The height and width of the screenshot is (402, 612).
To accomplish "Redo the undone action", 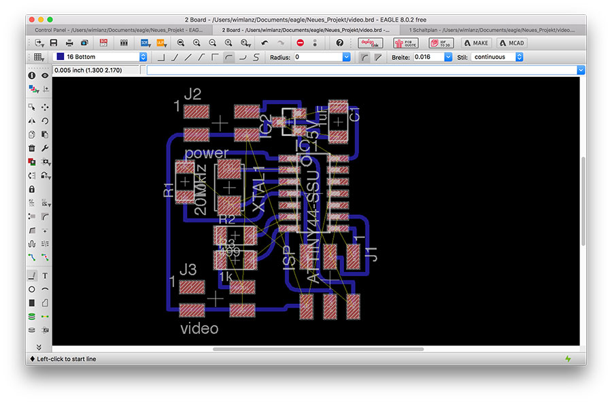I will point(281,43).
